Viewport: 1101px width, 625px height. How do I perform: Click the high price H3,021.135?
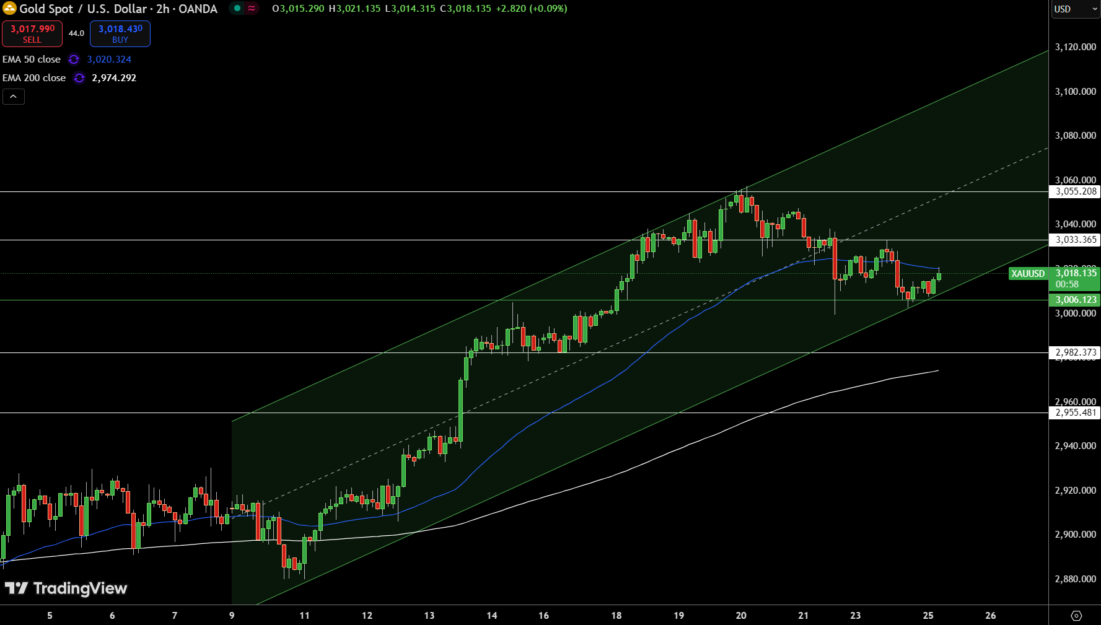pyautogui.click(x=354, y=9)
